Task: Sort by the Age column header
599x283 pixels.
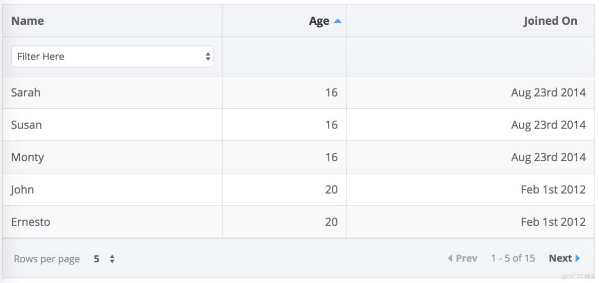Action: click(319, 21)
